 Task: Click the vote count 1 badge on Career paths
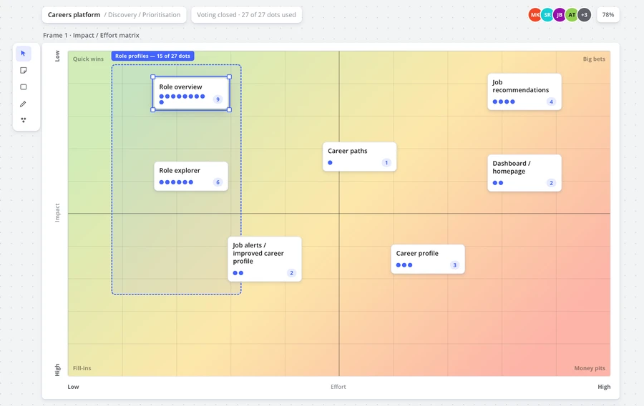[386, 162]
